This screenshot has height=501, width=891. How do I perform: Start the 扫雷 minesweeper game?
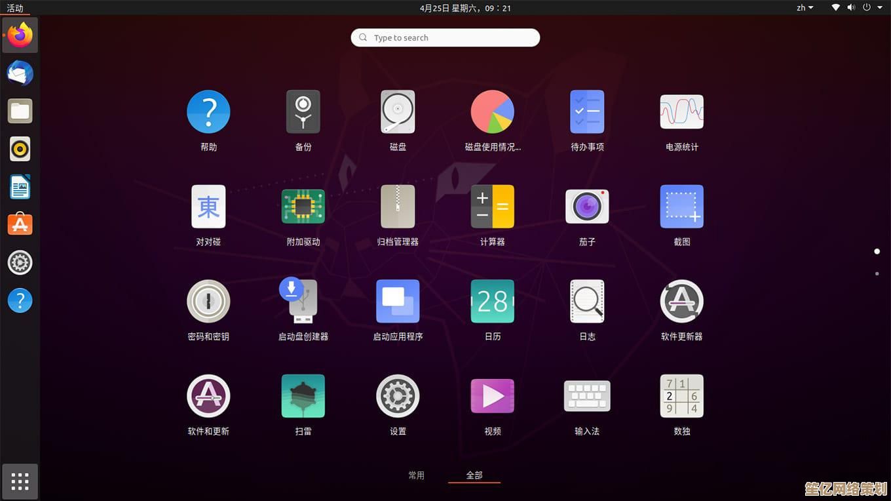click(x=303, y=396)
